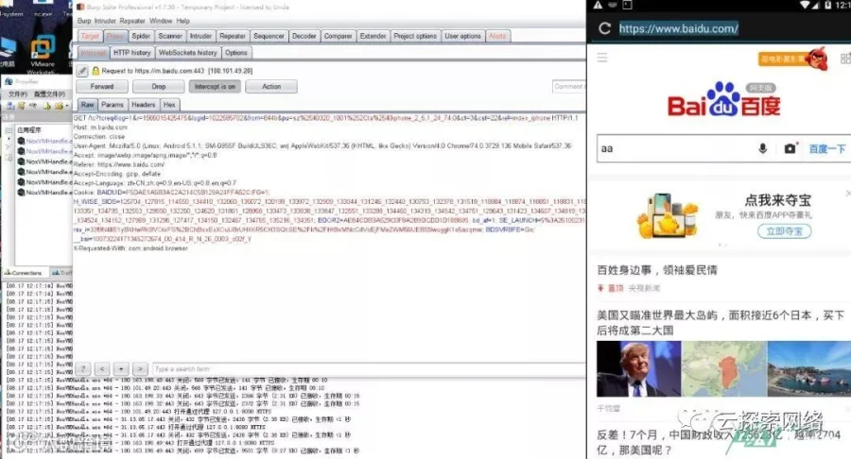Click the first NoxVMHandle entry icon in Proxifier

pos(21,141)
